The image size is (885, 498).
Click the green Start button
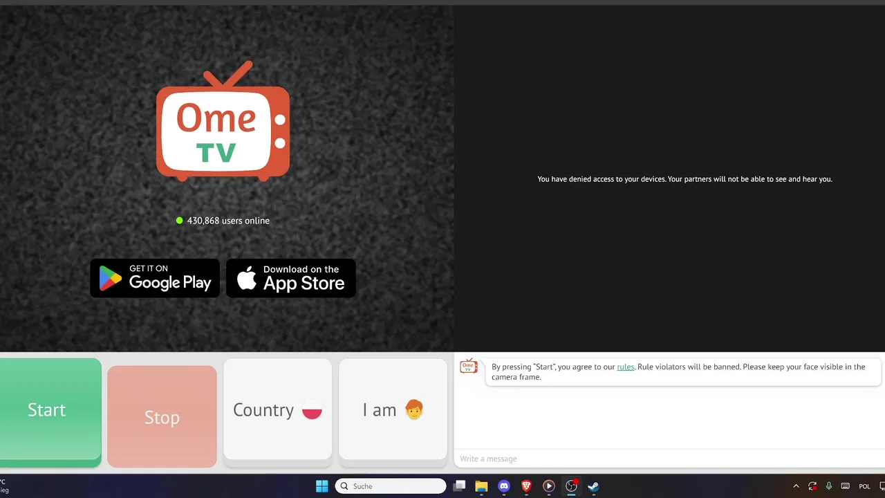click(x=50, y=411)
